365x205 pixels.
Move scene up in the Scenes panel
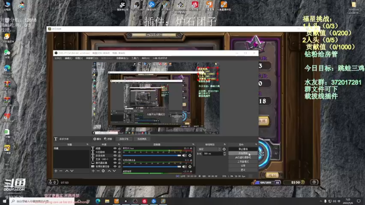point(67,171)
